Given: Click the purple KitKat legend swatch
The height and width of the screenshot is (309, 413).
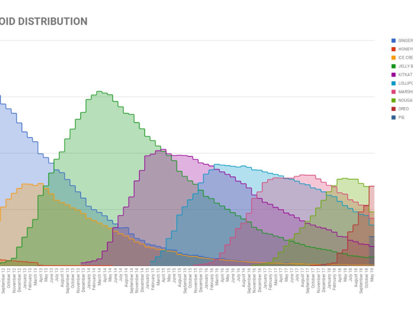Looking at the screenshot, I should (393, 75).
